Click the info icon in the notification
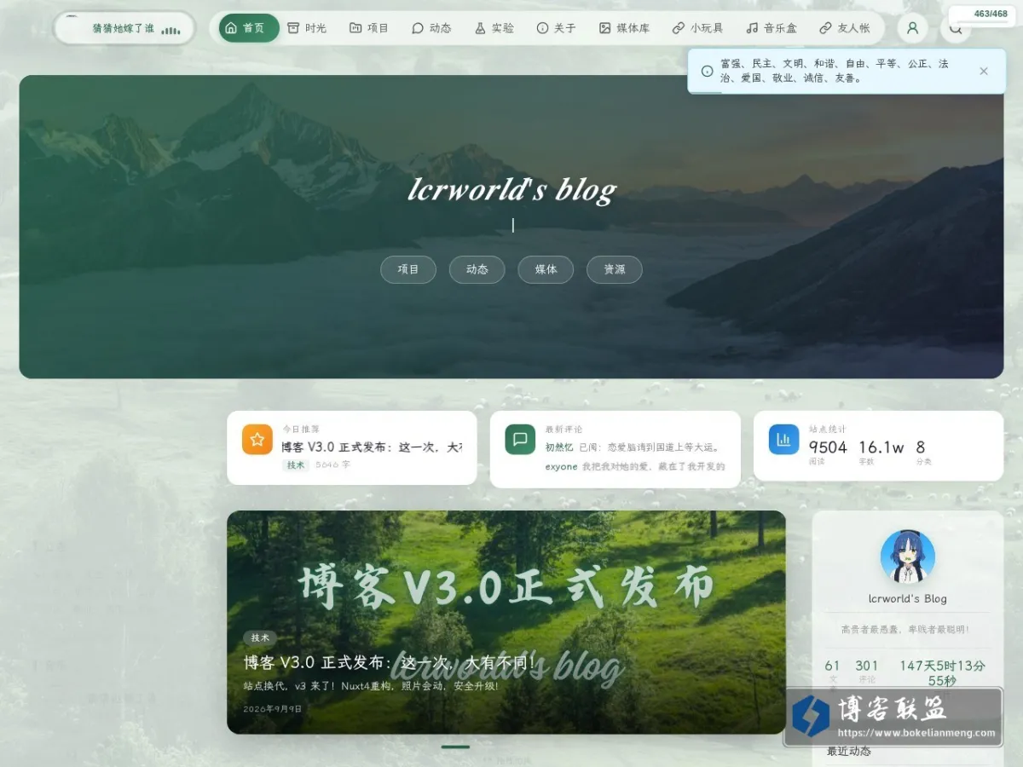1023x767 pixels. [x=707, y=71]
